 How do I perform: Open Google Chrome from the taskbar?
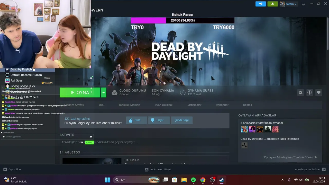tap(203, 180)
